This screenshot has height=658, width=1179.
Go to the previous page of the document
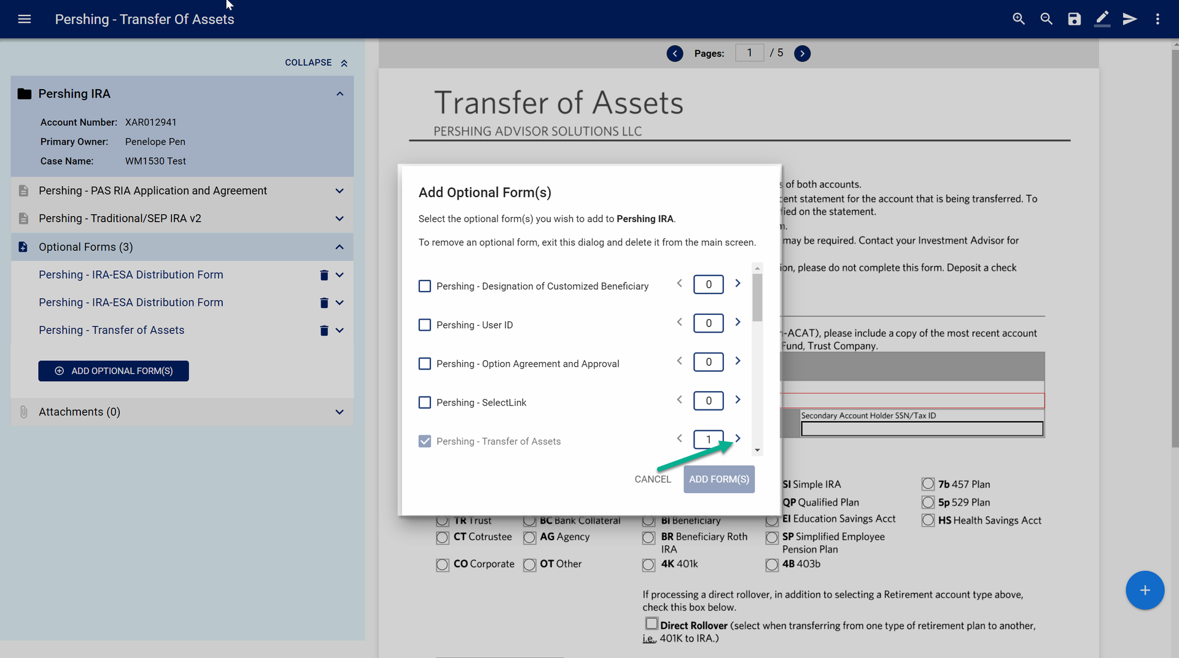click(675, 53)
